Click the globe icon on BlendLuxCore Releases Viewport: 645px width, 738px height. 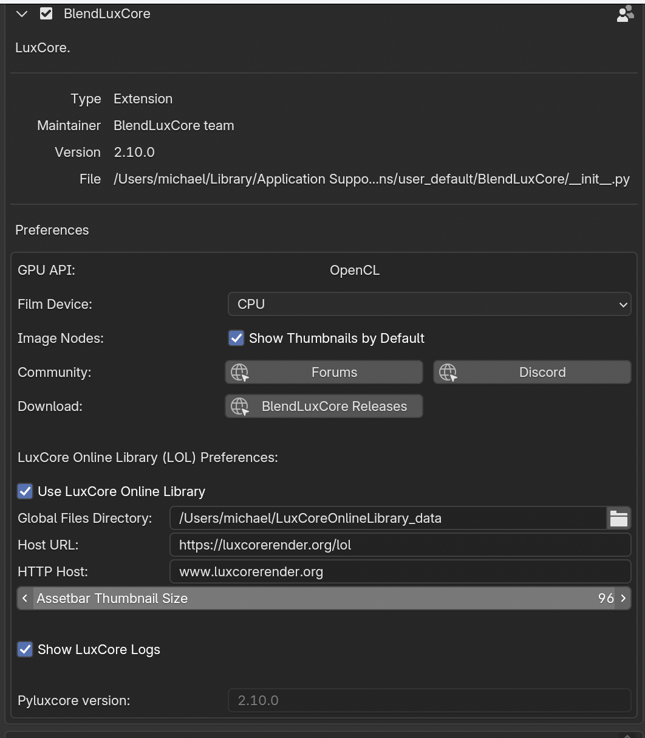(x=241, y=407)
